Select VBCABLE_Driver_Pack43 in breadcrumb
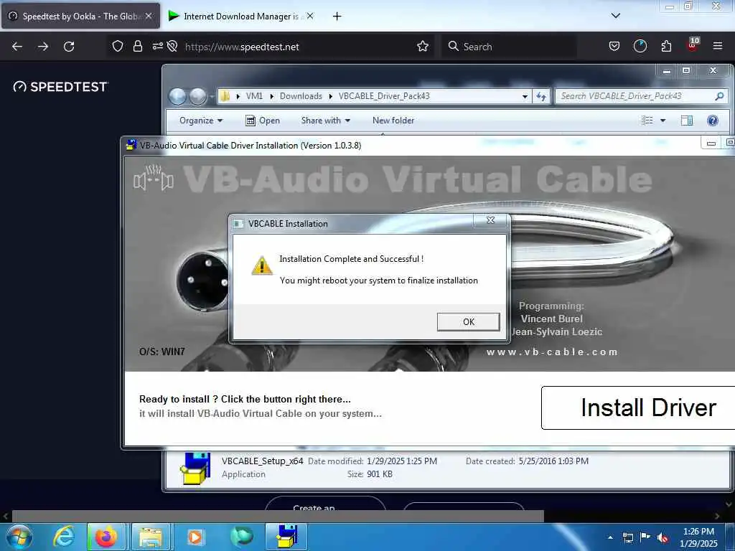Image resolution: width=735 pixels, height=551 pixels. coord(384,96)
